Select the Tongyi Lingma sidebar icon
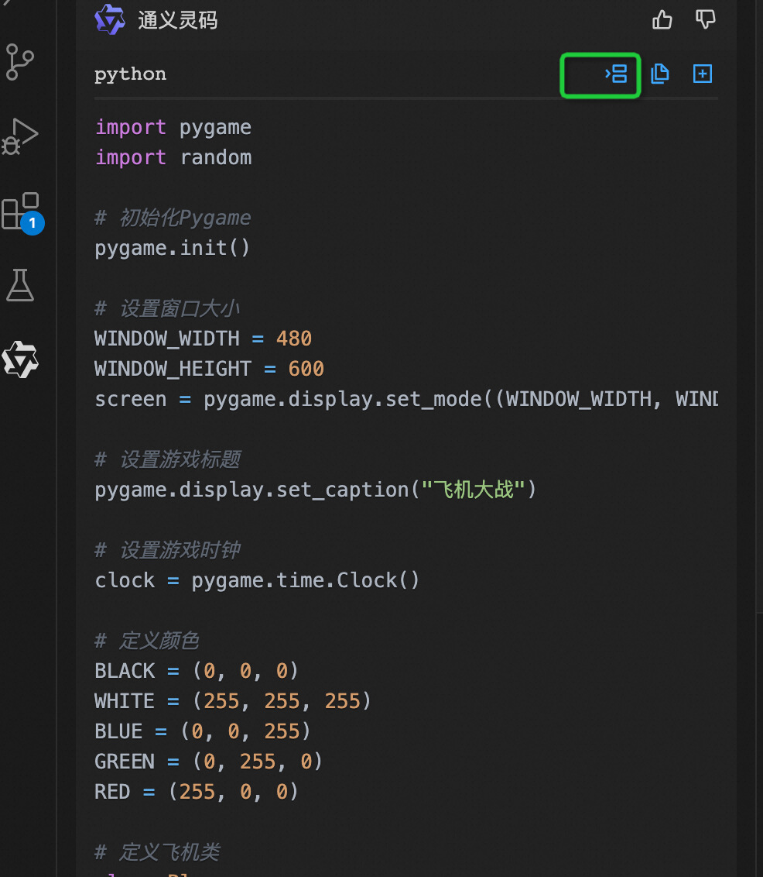The height and width of the screenshot is (877, 763). 20,359
